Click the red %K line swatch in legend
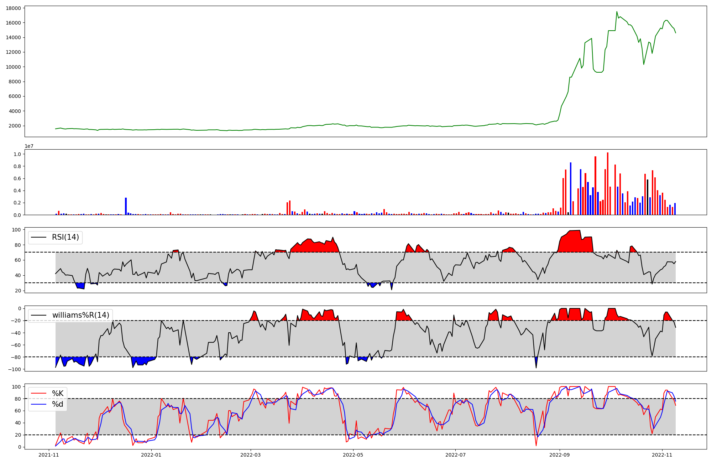Screen dimensions: 712x463 [39, 394]
